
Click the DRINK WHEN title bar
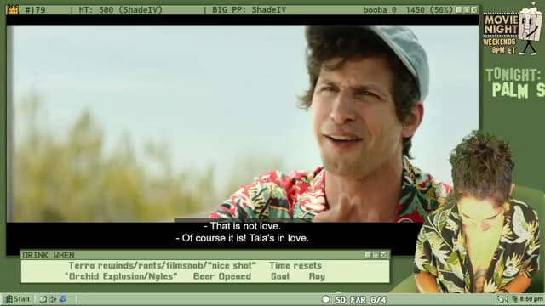point(205,255)
